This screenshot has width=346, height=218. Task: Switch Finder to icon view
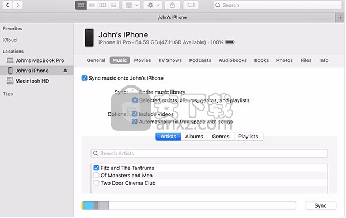pos(81,5)
